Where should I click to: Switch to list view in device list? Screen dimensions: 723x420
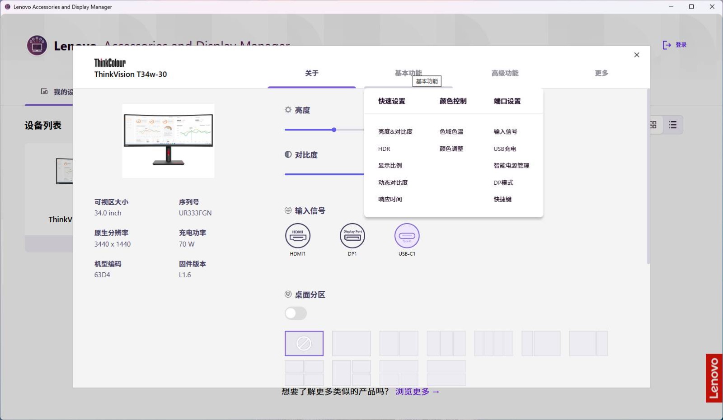point(673,125)
